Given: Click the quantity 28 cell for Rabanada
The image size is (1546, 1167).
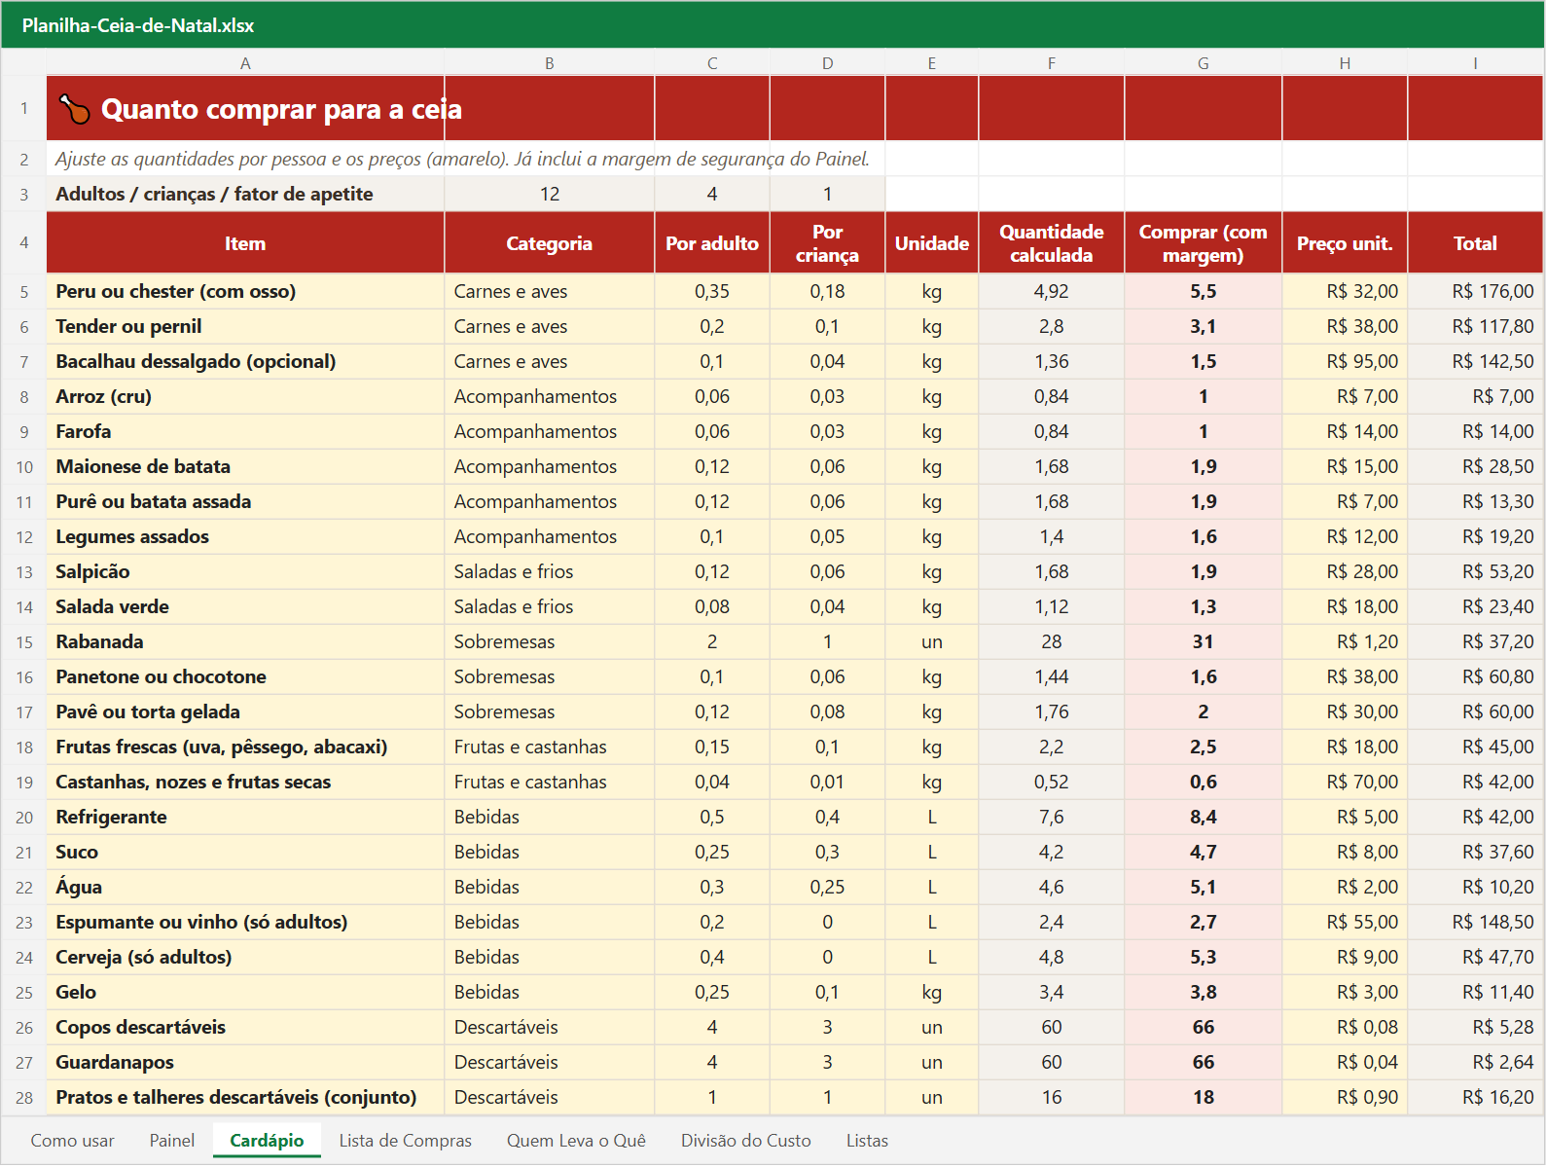Looking at the screenshot, I should 1052,642.
